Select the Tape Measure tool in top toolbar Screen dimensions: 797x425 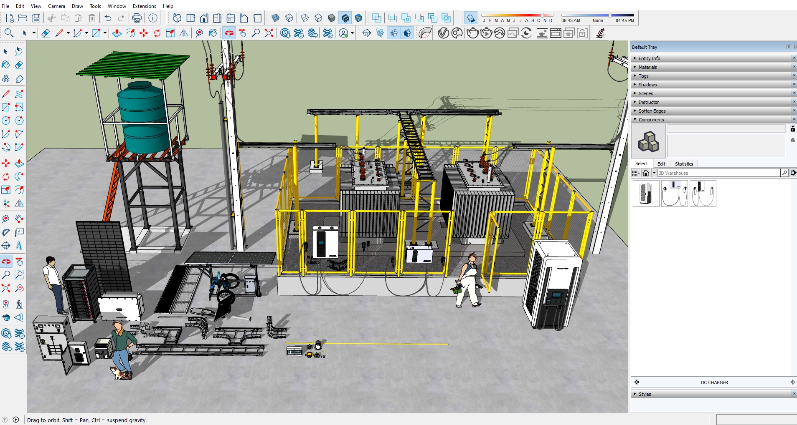coord(199,33)
